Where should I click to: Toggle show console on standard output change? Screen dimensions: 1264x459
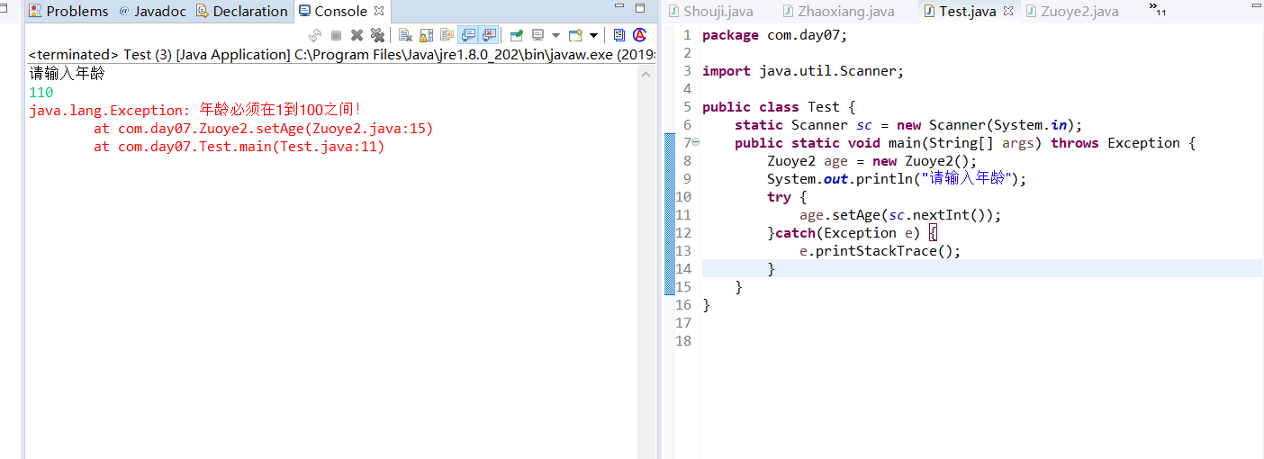click(468, 35)
